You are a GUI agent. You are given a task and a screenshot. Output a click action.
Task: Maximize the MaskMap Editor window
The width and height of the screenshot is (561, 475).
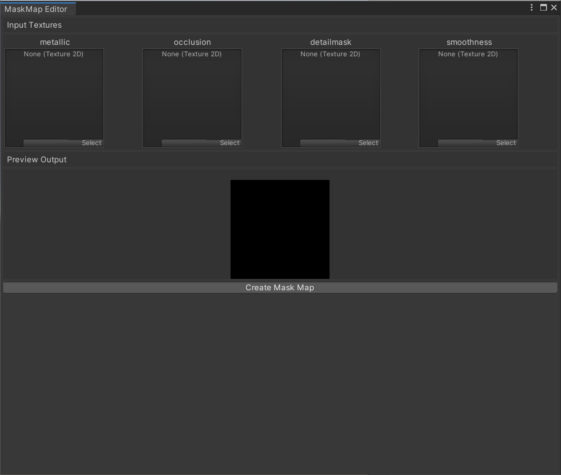tap(543, 7)
